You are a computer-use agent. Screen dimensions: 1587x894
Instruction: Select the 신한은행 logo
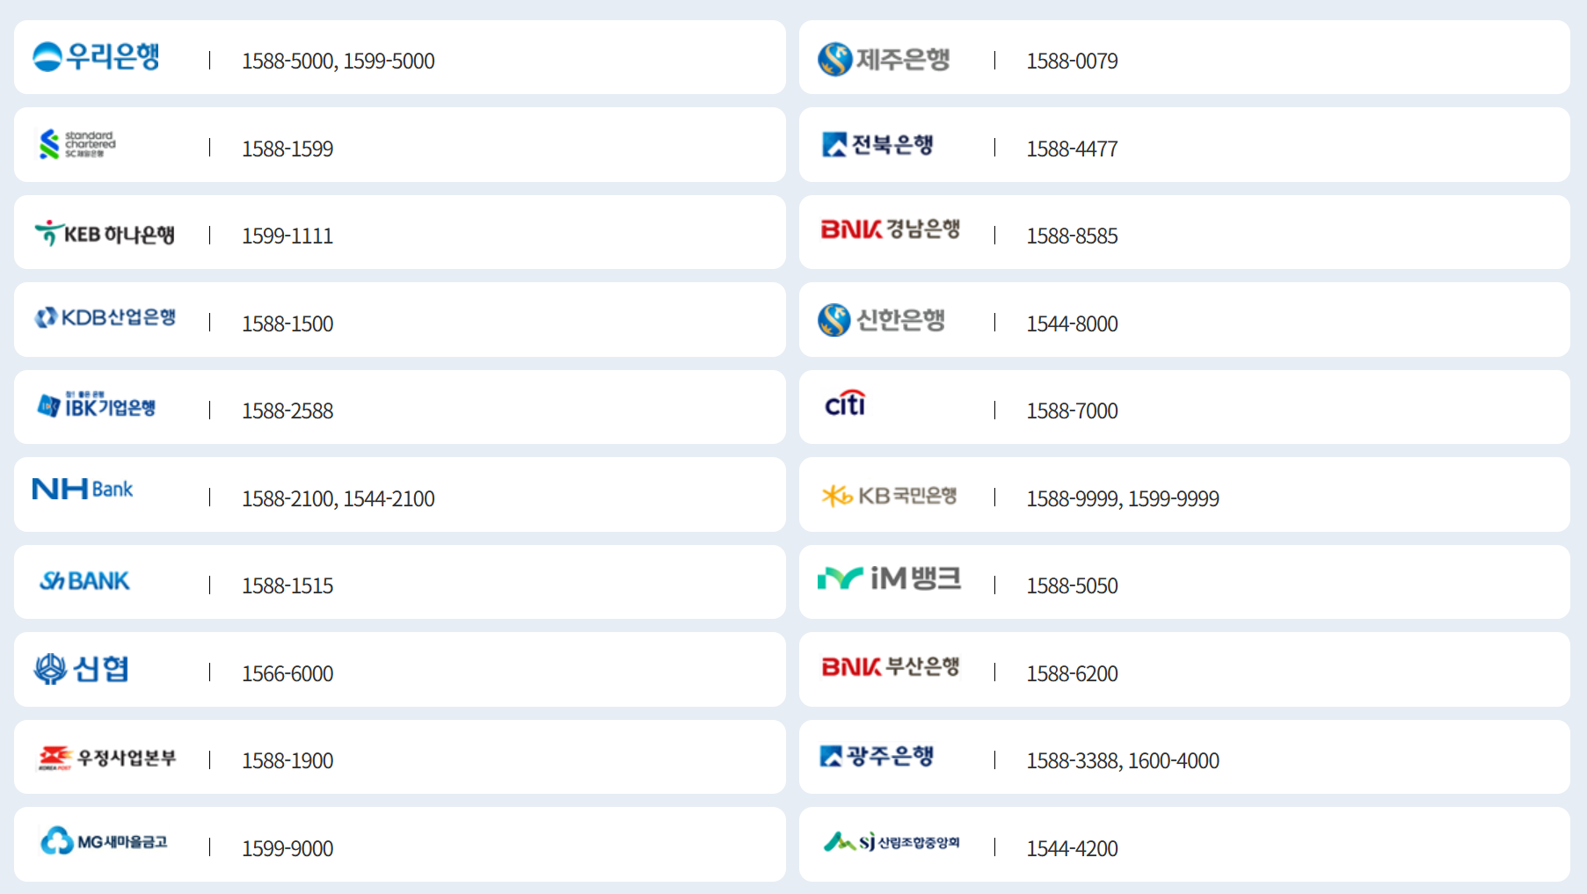tap(881, 320)
